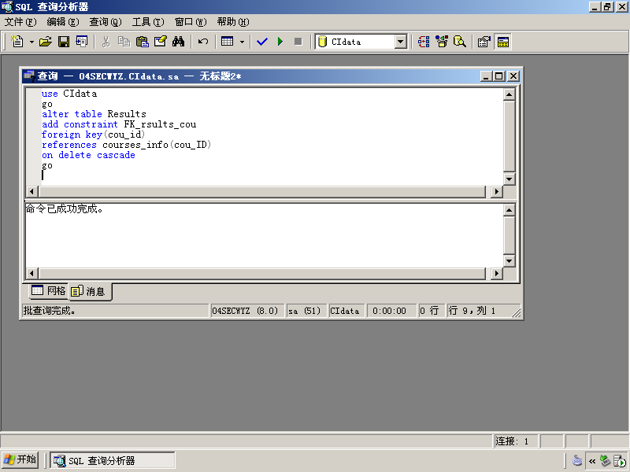The image size is (630, 472).
Task: Click the 'use CIdata' code line
Action: pyautogui.click(x=69, y=94)
